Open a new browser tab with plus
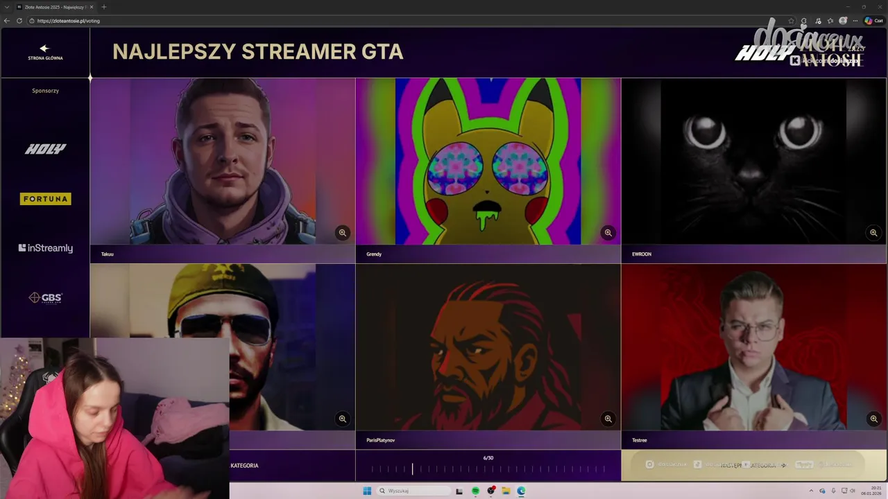Viewport: 888px width, 499px height. tap(104, 7)
